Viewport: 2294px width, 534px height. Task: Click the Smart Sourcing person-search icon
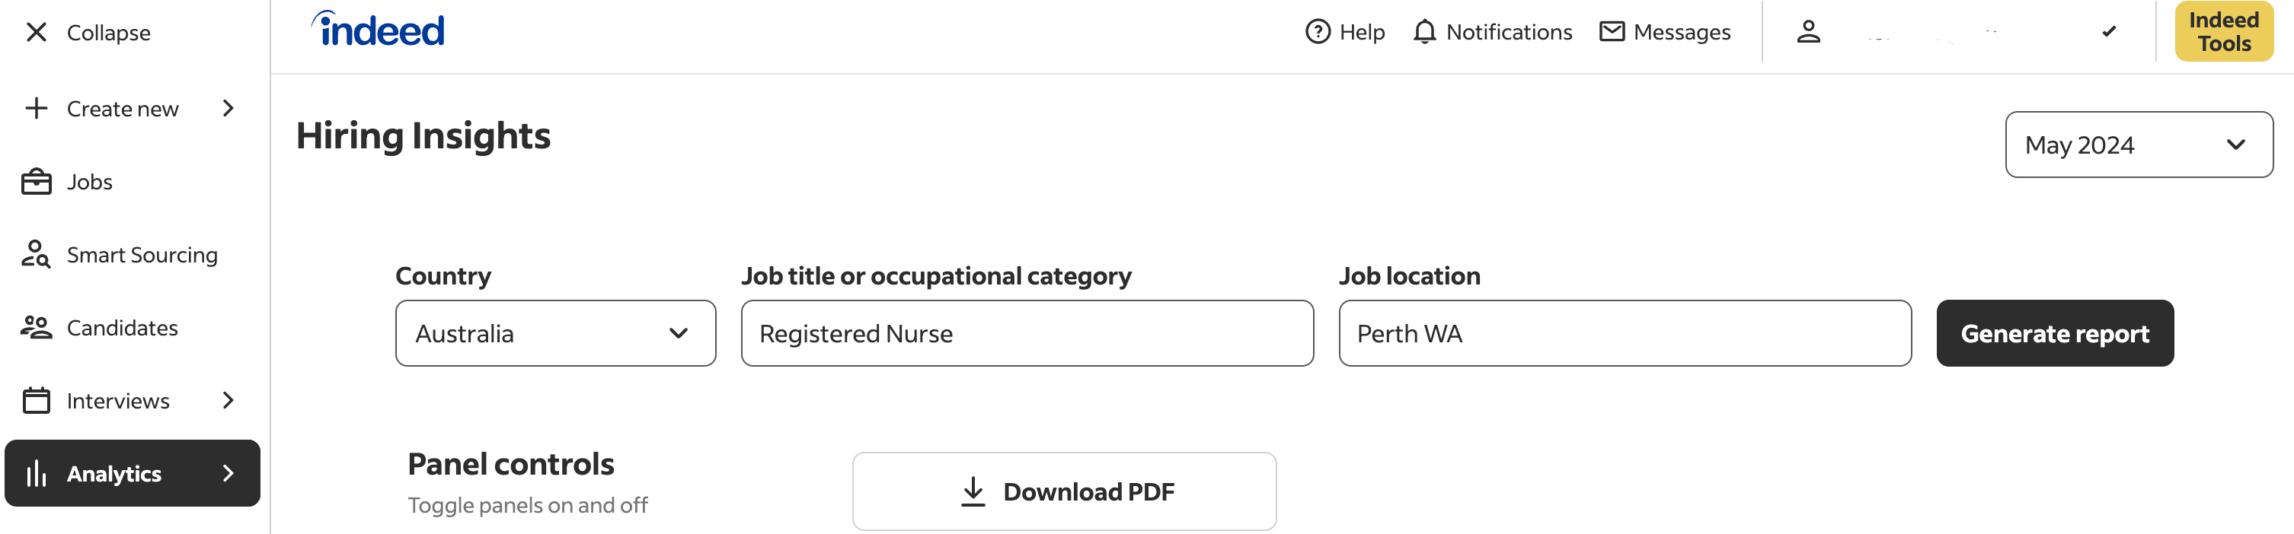(37, 255)
